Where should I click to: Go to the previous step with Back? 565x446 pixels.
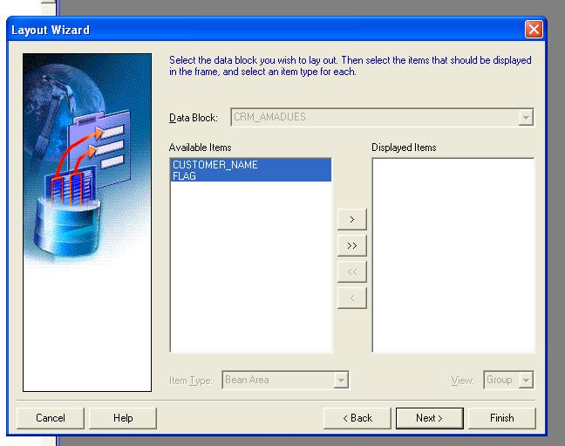point(357,418)
